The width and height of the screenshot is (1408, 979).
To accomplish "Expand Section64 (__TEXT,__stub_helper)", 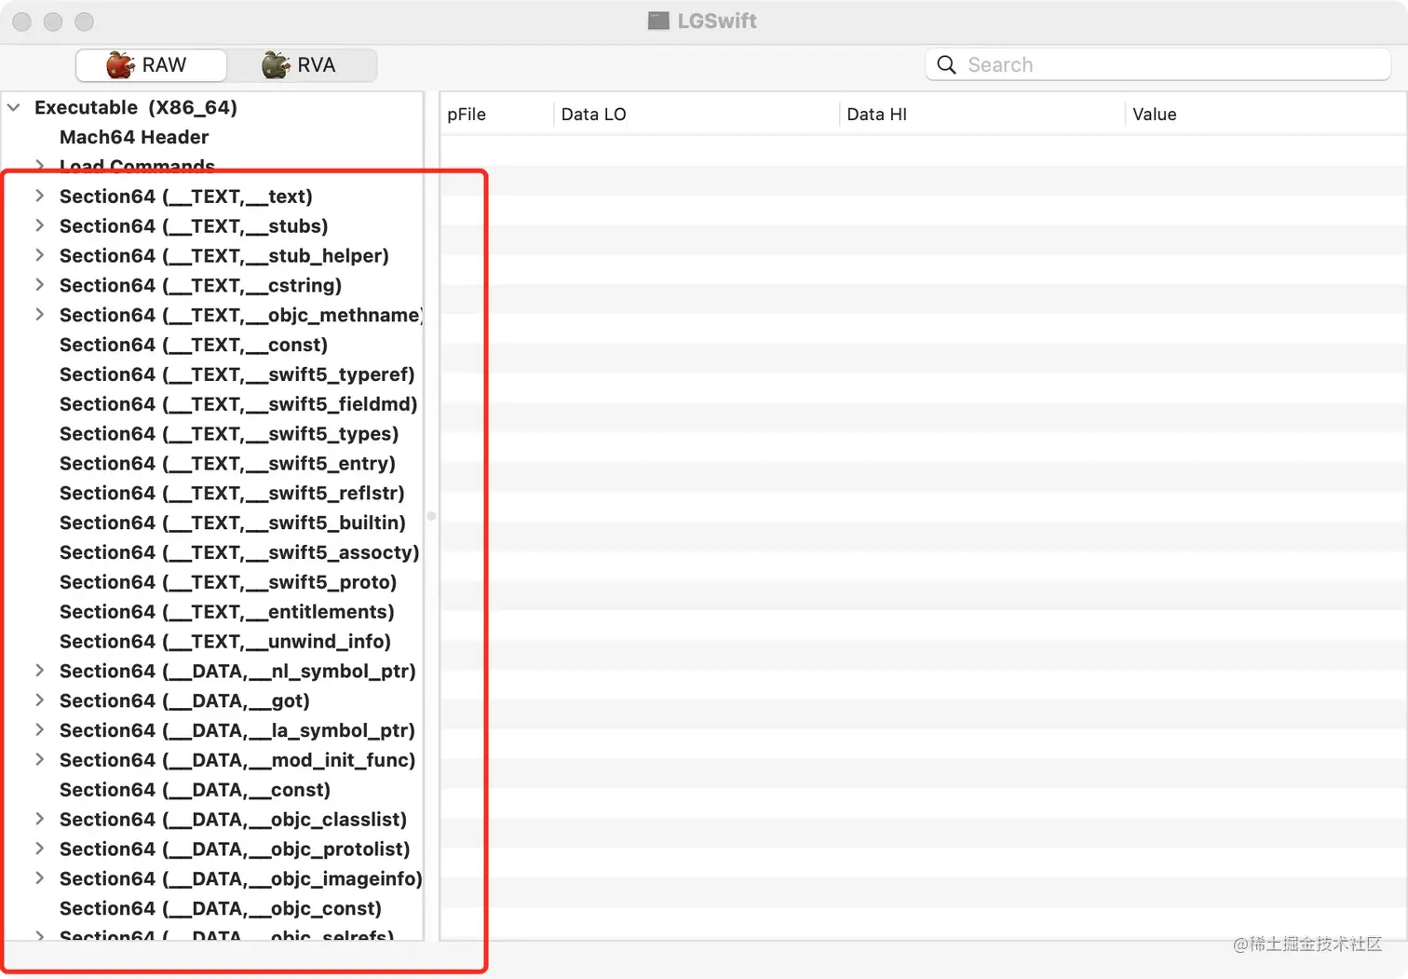I will [x=39, y=255].
